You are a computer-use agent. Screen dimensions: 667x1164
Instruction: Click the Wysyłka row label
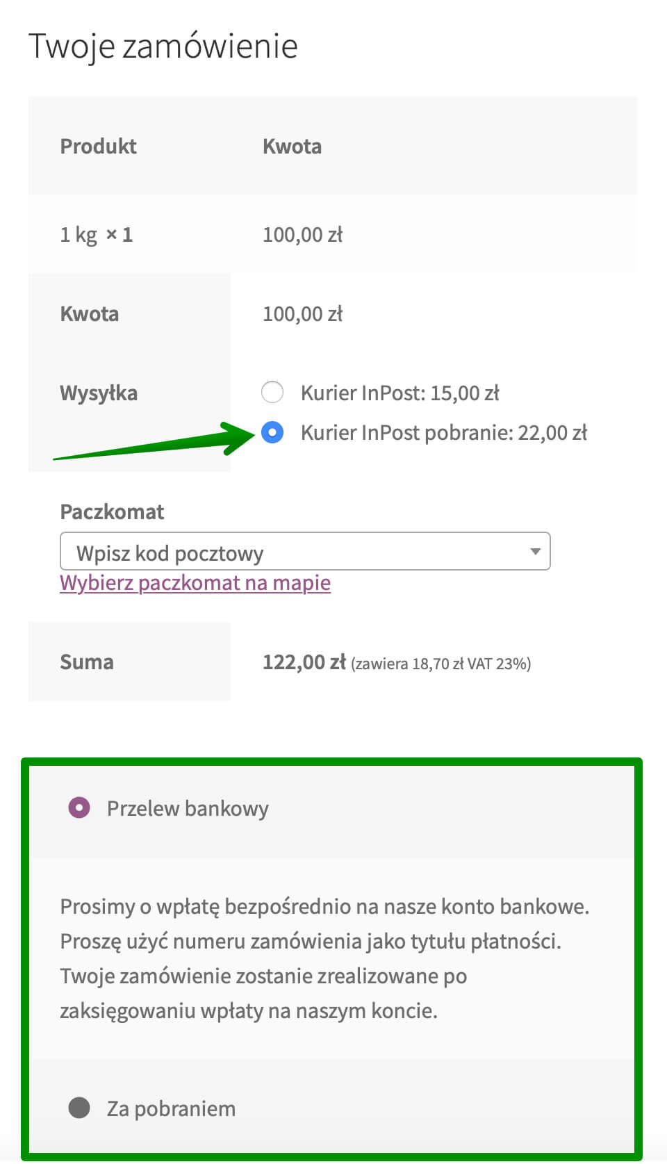tap(99, 393)
